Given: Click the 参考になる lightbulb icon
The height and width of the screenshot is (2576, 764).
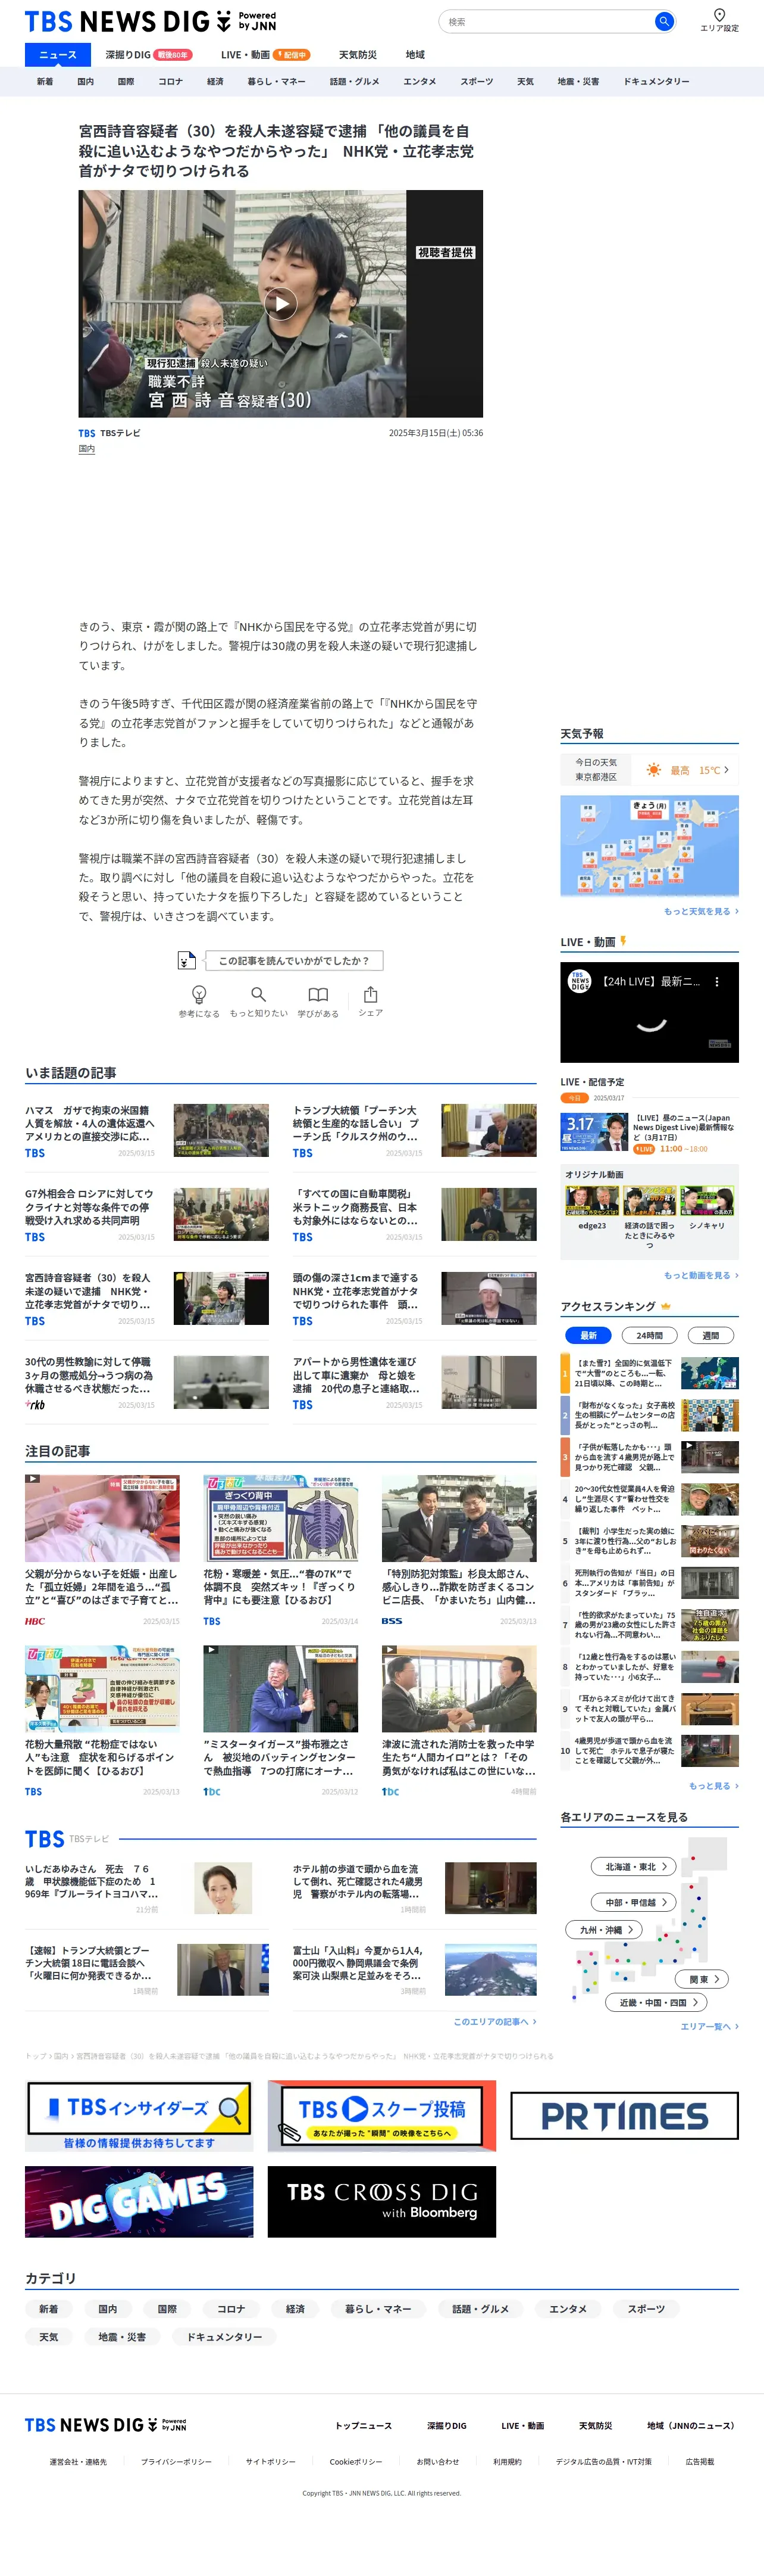Looking at the screenshot, I should (199, 994).
